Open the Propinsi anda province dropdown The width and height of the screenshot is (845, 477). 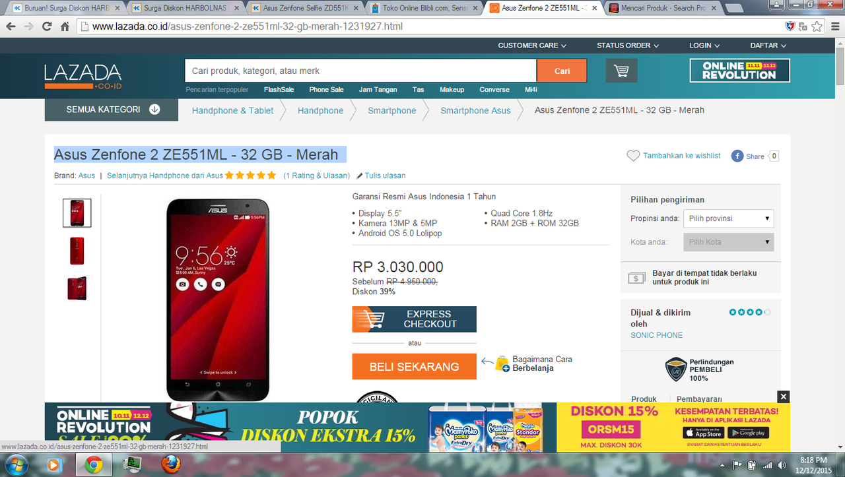click(x=728, y=218)
